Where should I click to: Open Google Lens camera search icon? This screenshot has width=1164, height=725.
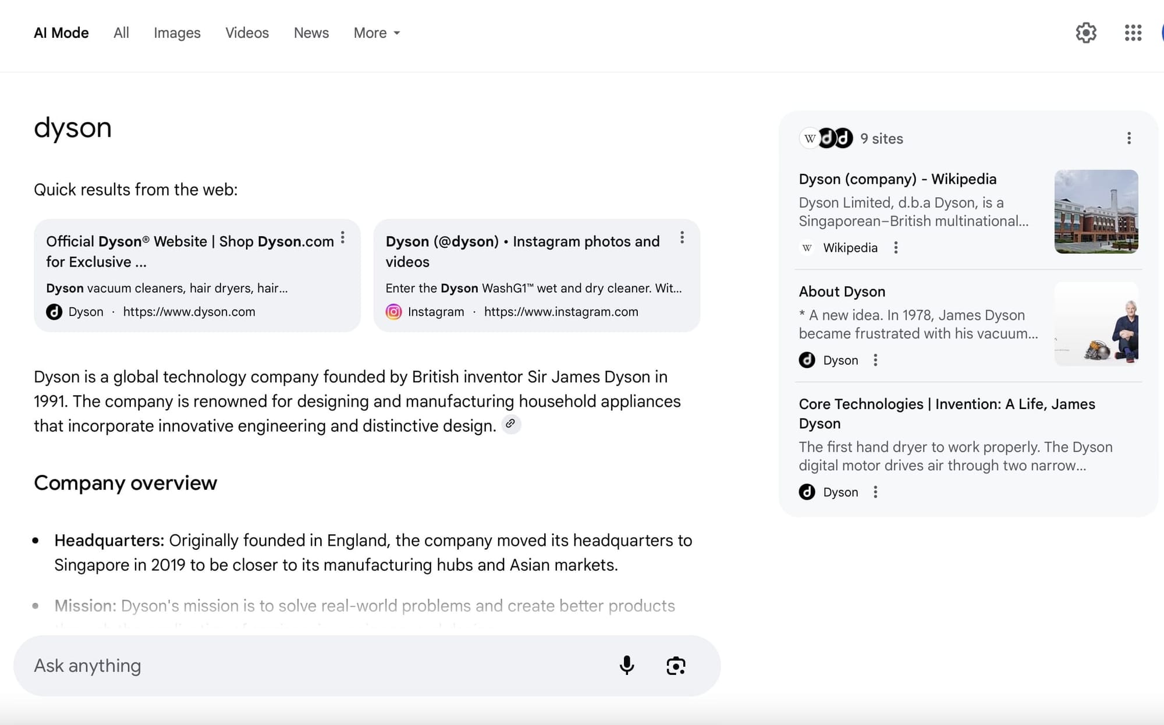point(675,665)
